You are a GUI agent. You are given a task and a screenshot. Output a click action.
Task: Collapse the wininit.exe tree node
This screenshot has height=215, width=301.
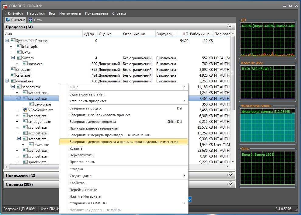tap(7, 81)
